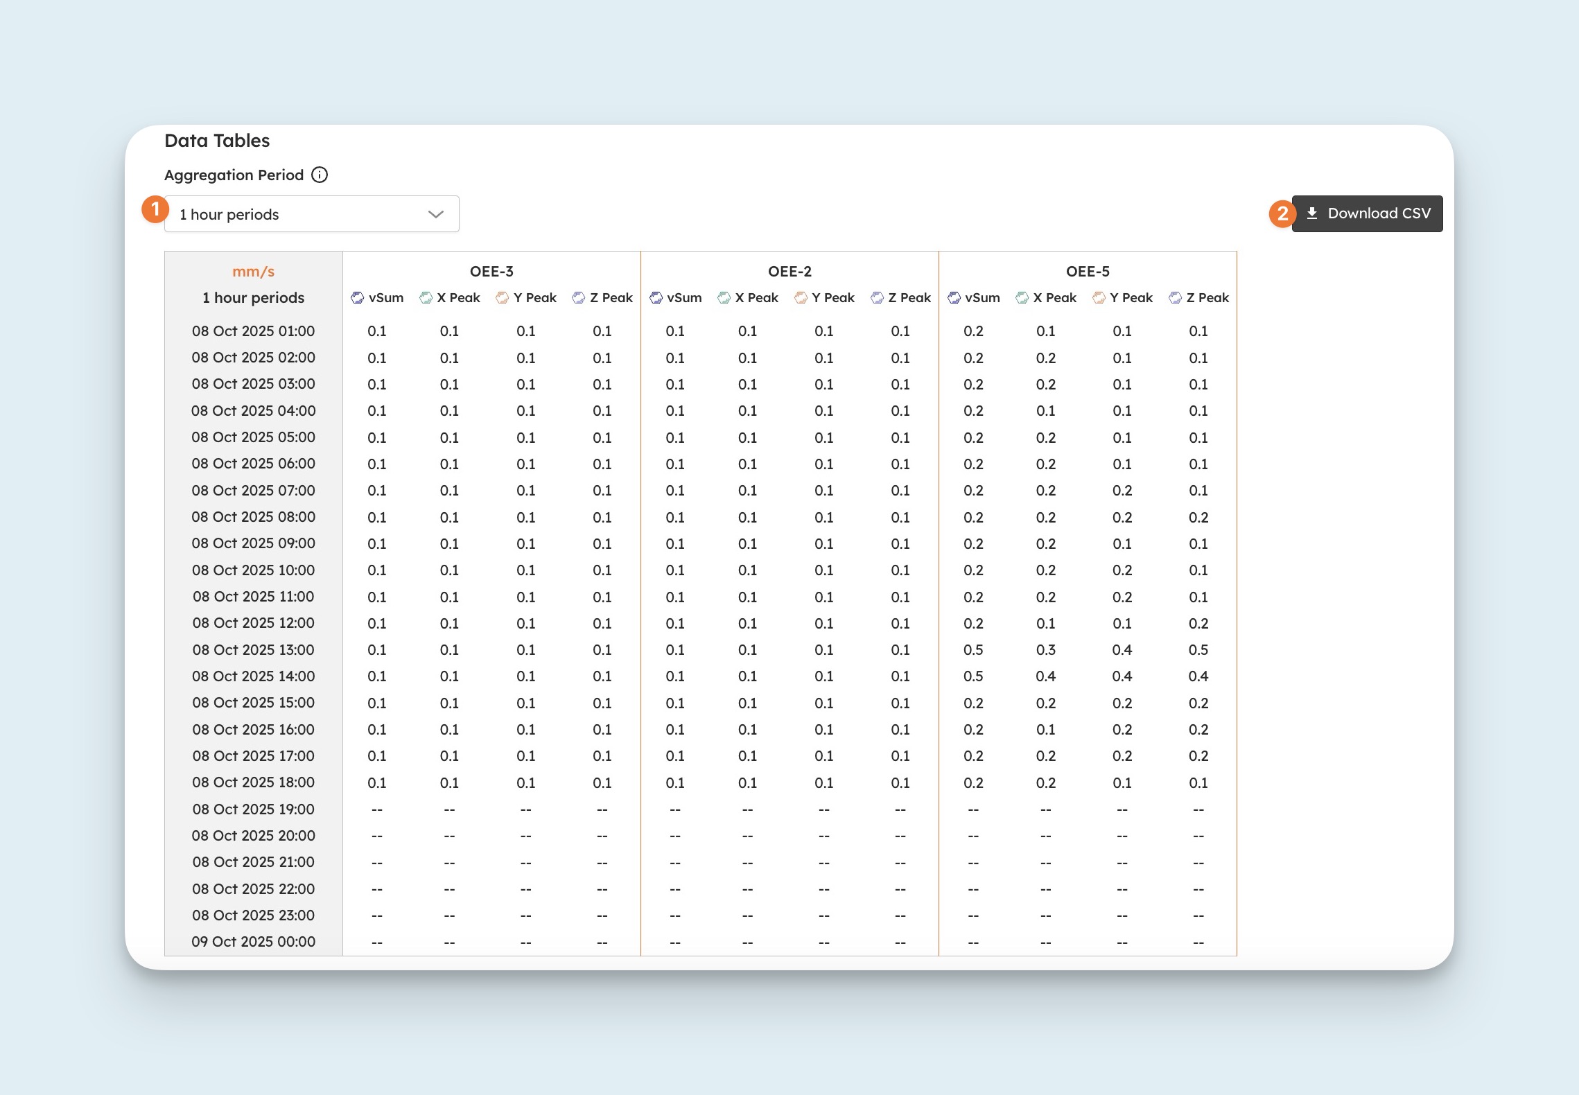
Task: Click the OEE-2 vSum column label
Action: [x=684, y=298]
